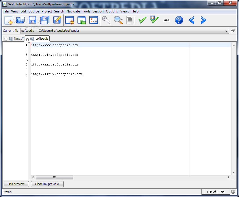Open the Navigate menu
This screenshot has width=239, height=197.
[x=73, y=11]
